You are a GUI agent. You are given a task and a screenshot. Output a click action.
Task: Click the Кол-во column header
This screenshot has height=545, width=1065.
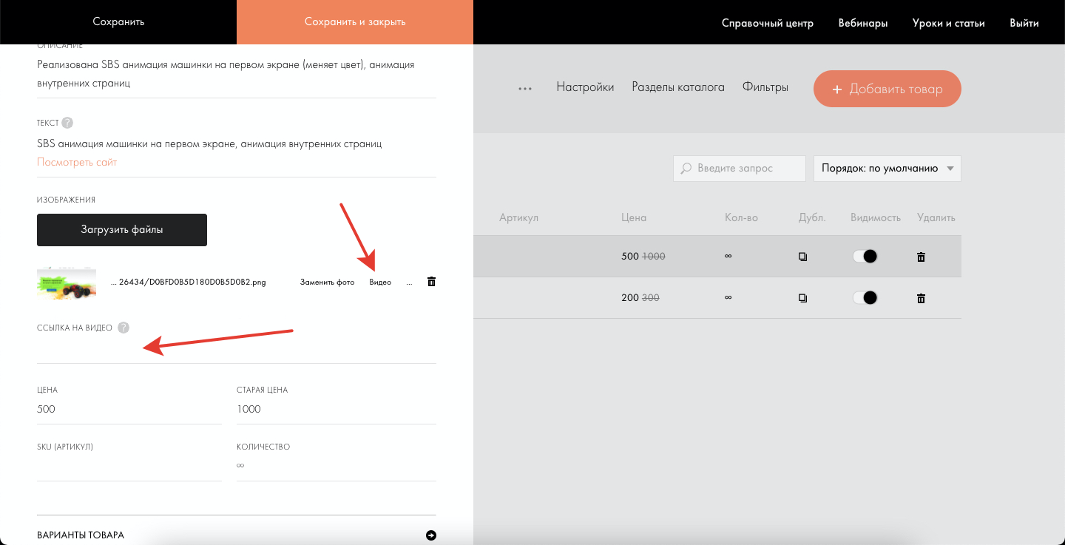click(741, 217)
